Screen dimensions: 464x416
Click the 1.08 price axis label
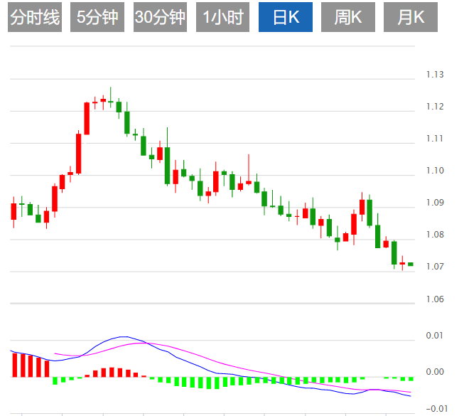click(435, 234)
